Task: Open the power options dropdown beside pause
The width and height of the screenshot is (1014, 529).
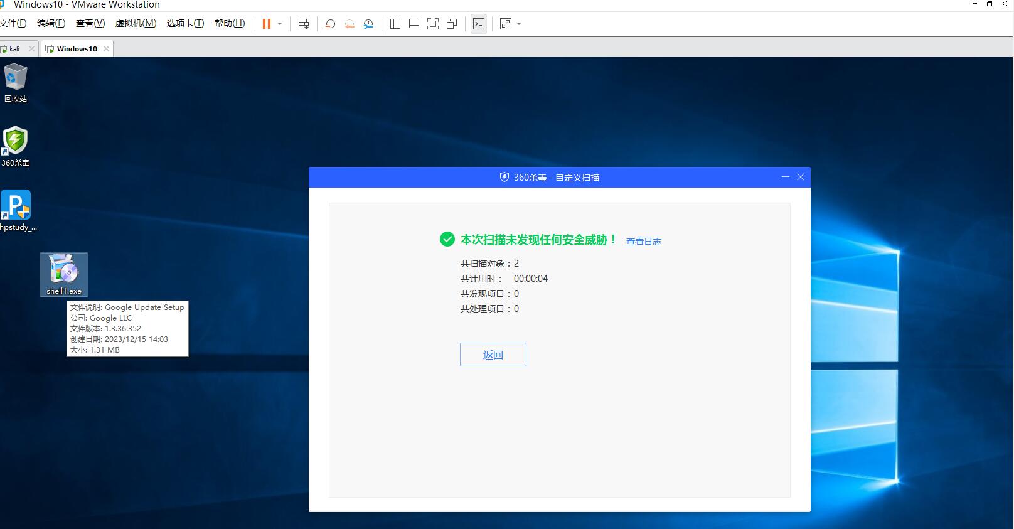Action: (x=280, y=24)
